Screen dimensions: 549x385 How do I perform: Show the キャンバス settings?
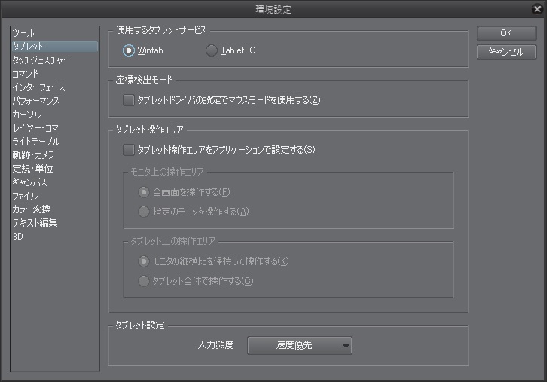click(55, 182)
